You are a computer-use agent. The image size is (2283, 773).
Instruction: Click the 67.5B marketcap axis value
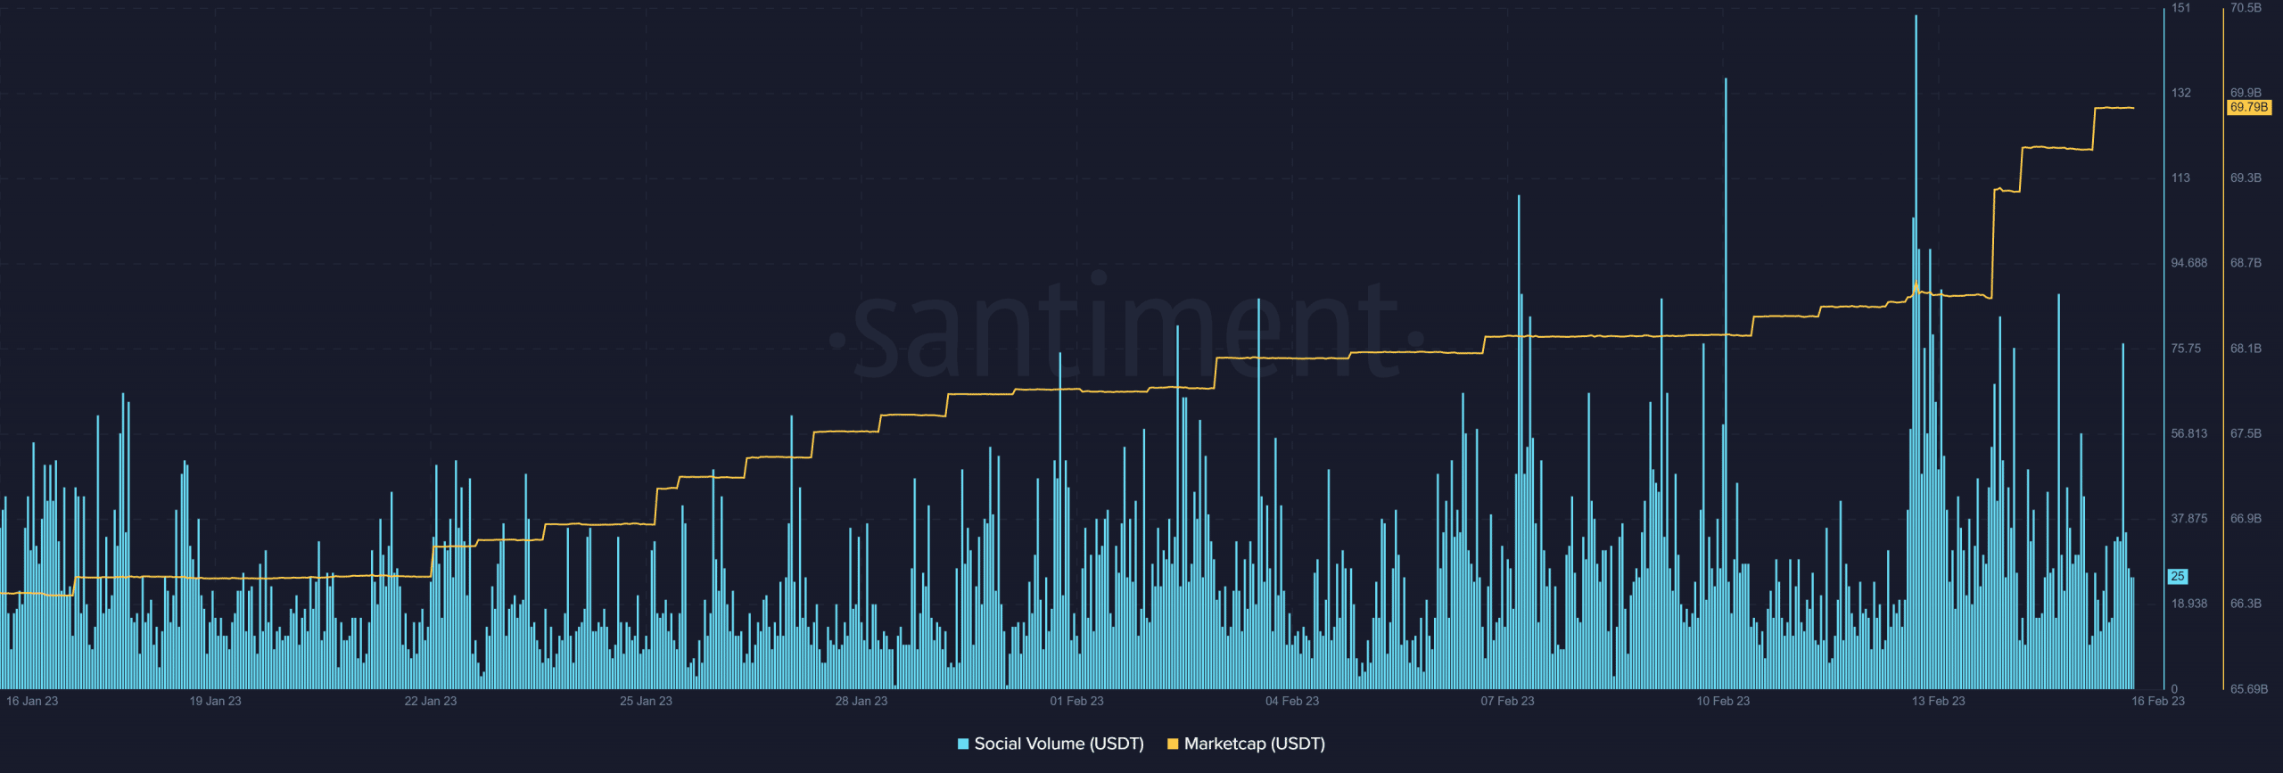[x=2246, y=433]
